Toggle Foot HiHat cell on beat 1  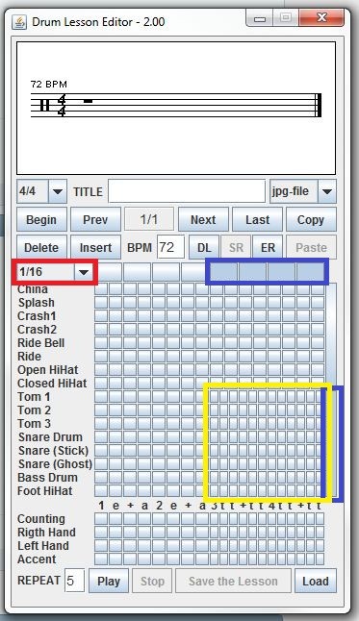101,491
